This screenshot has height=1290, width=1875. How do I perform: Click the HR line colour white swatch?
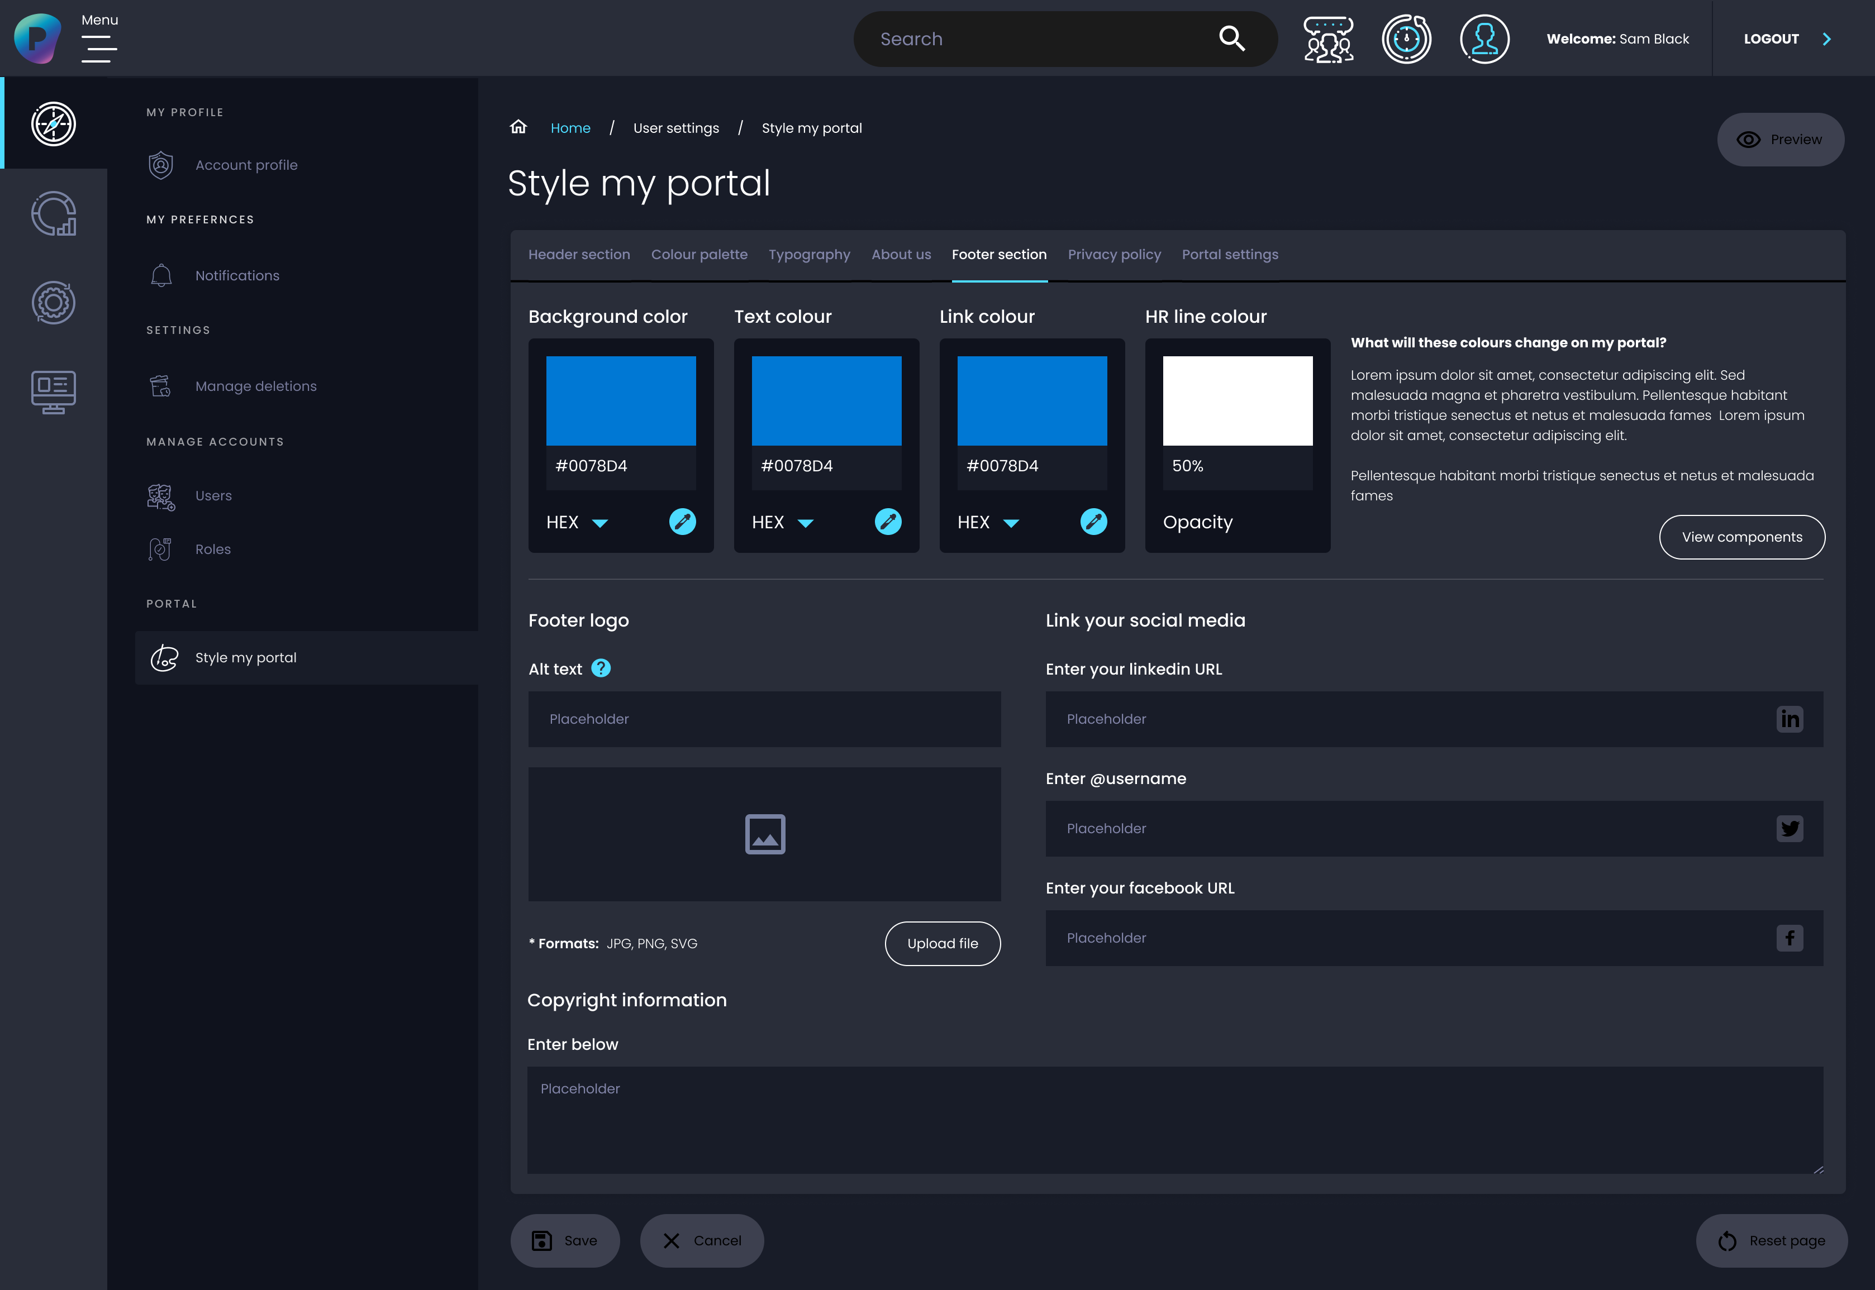pyautogui.click(x=1237, y=401)
